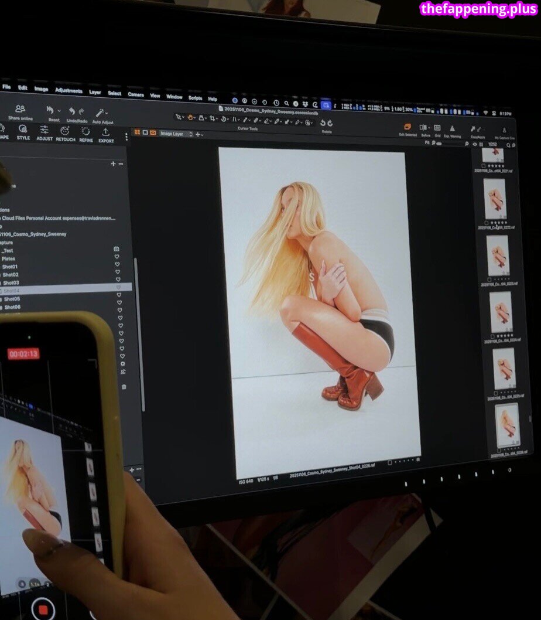Expand the Reset dropdown arrow

pyautogui.click(x=59, y=110)
